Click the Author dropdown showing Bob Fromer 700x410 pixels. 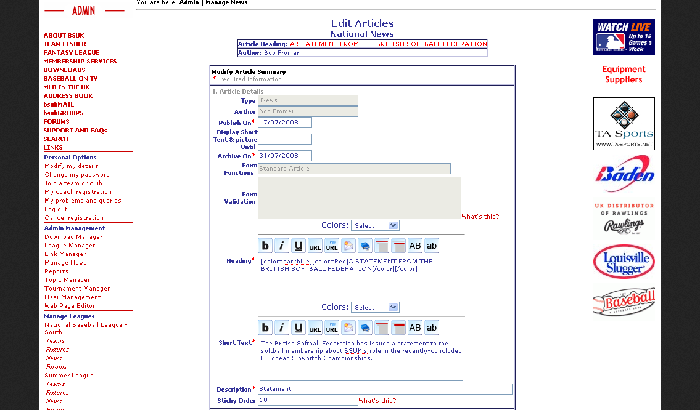[x=308, y=111]
